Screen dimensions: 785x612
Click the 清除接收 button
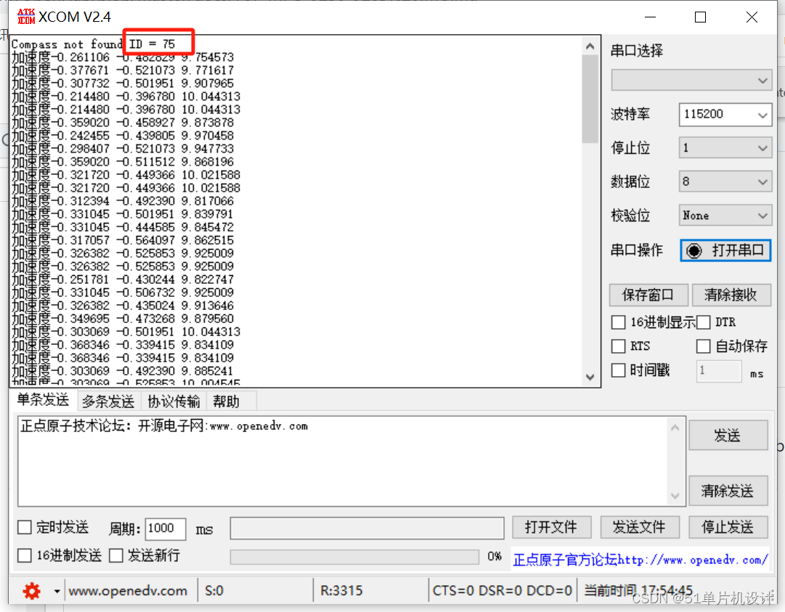point(730,295)
